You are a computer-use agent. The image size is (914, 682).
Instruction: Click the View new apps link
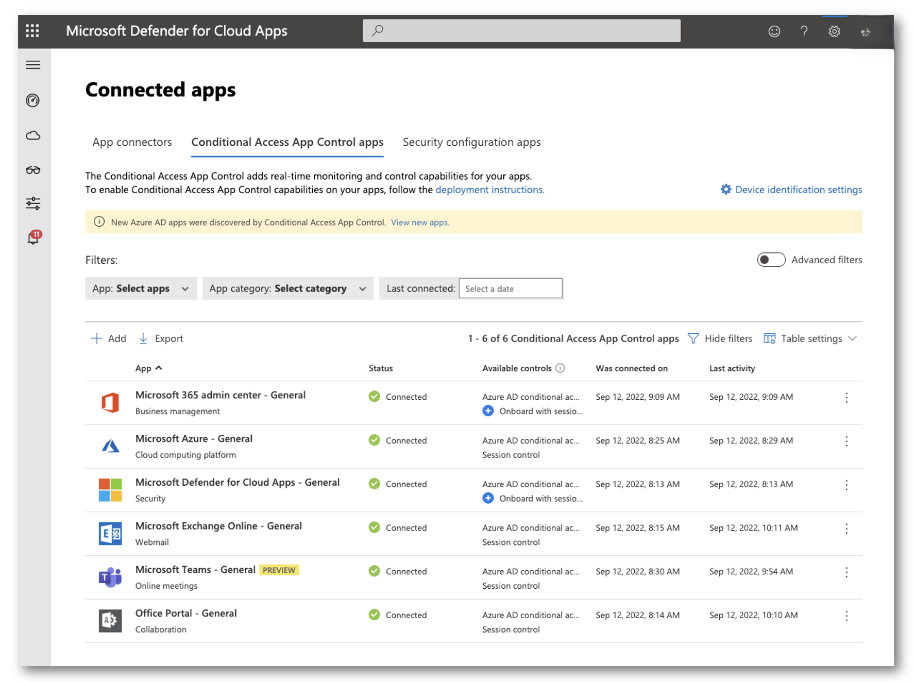(420, 223)
